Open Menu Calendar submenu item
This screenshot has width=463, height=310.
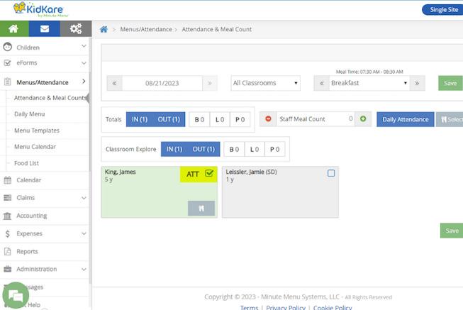(x=35, y=147)
